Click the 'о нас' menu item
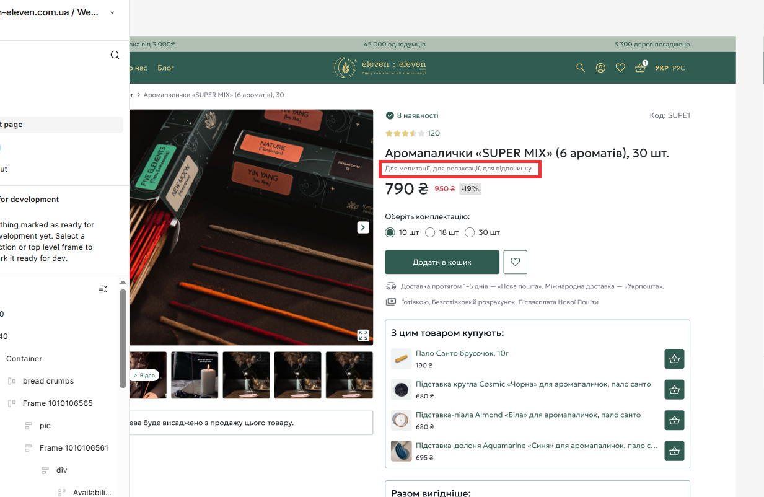 [138, 68]
